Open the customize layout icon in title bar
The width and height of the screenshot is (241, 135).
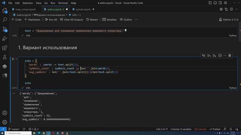click(x=226, y=3)
